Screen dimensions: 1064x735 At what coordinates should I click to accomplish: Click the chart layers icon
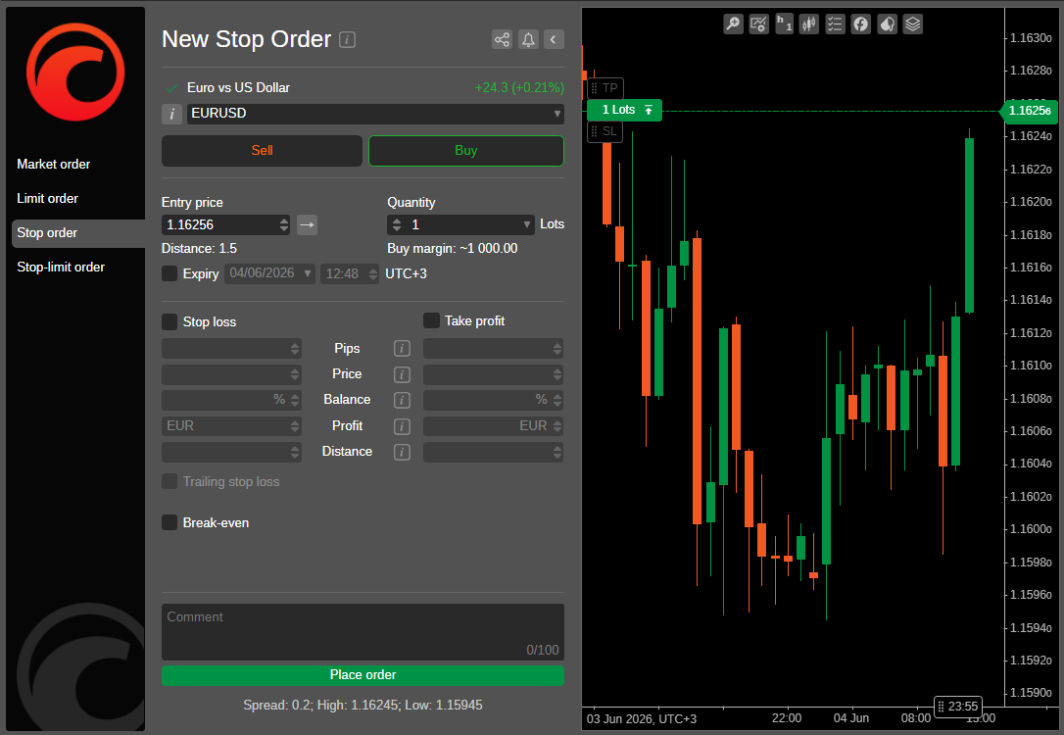(x=913, y=24)
